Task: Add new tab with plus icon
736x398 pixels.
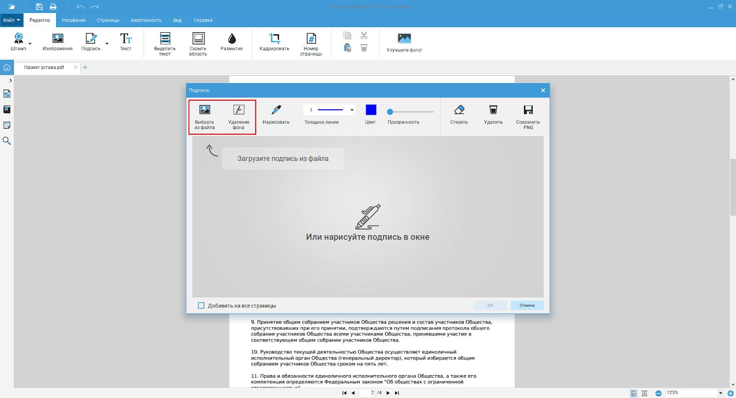Action: pos(85,68)
